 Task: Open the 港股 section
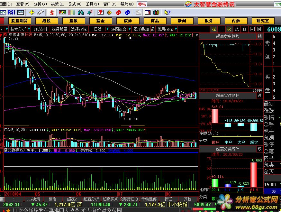47,21
